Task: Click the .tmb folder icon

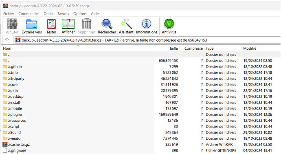Action: (x=5, y=73)
